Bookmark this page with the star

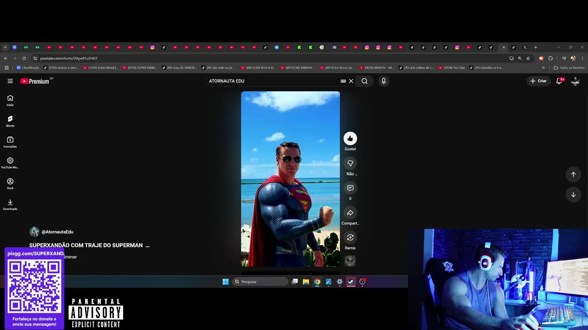coord(528,58)
